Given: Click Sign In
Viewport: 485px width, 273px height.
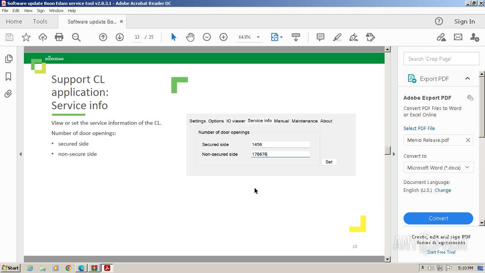Looking at the screenshot, I should 465,22.
